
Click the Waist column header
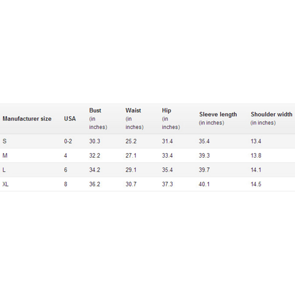133,111
